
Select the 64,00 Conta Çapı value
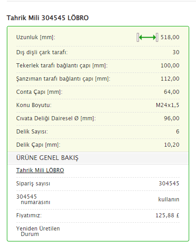pyautogui.click(x=171, y=92)
